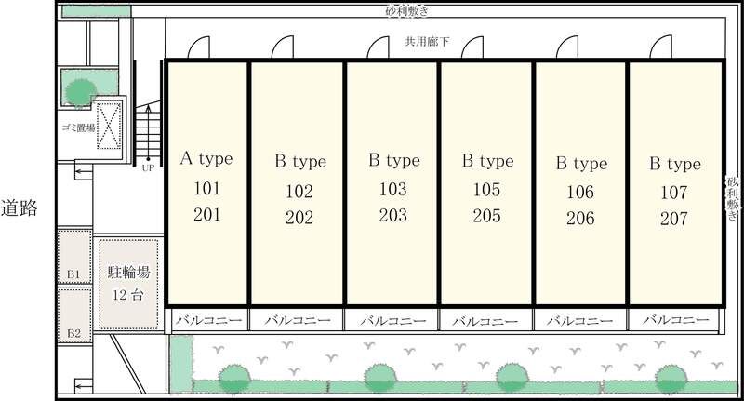Click the balcony label under unit 106
The width and height of the screenshot is (744, 401).
(x=579, y=321)
